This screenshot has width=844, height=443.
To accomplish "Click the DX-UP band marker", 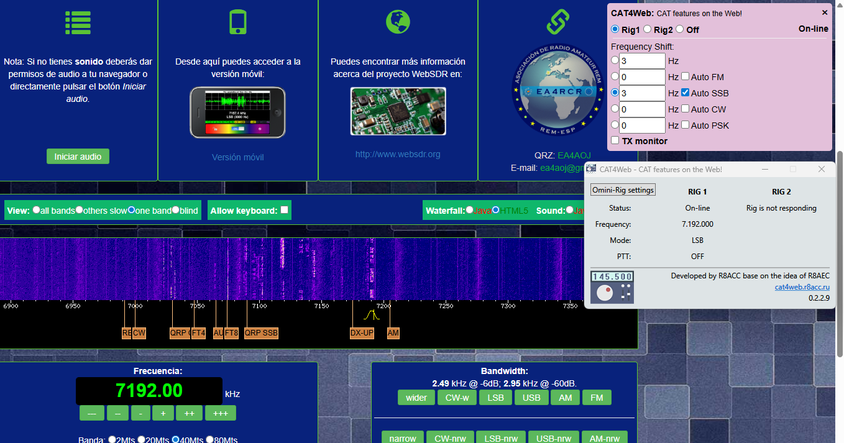I will pyautogui.click(x=362, y=333).
